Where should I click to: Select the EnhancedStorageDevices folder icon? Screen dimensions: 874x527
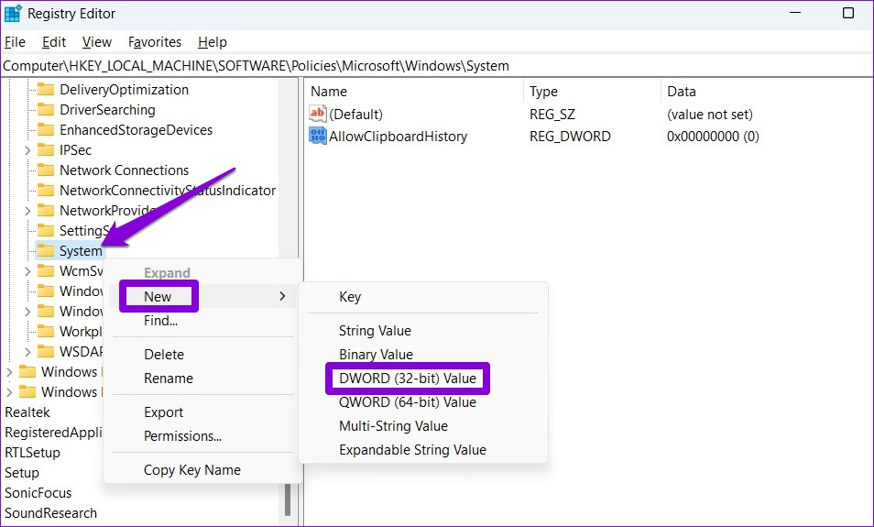click(x=46, y=130)
